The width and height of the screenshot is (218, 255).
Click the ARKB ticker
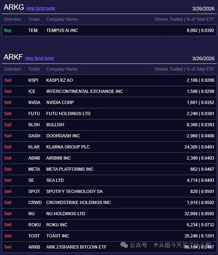point(34,247)
